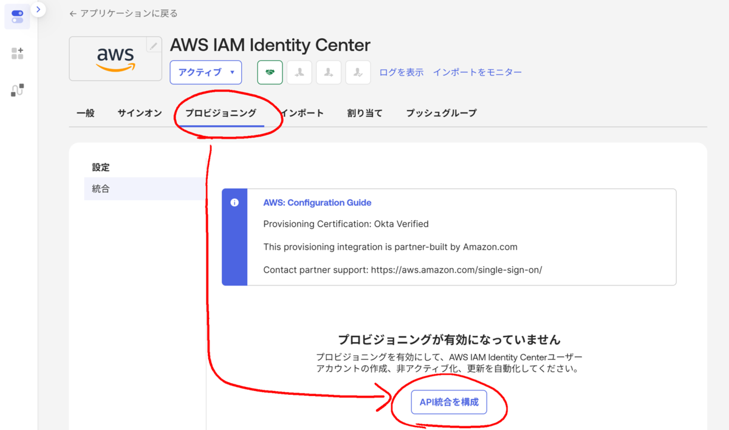Click the grey user icon with checkmark
The image size is (729, 430).
(358, 72)
